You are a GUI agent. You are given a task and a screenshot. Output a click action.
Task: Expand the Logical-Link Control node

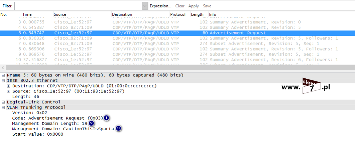(3, 102)
